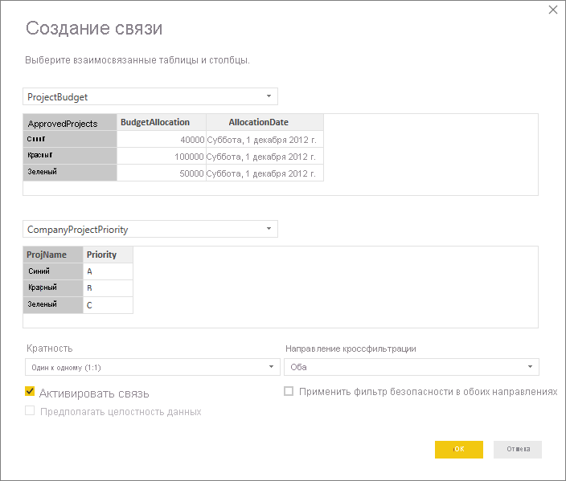Enable Применить фильтр безопасности в обоих направлениях

point(289,391)
